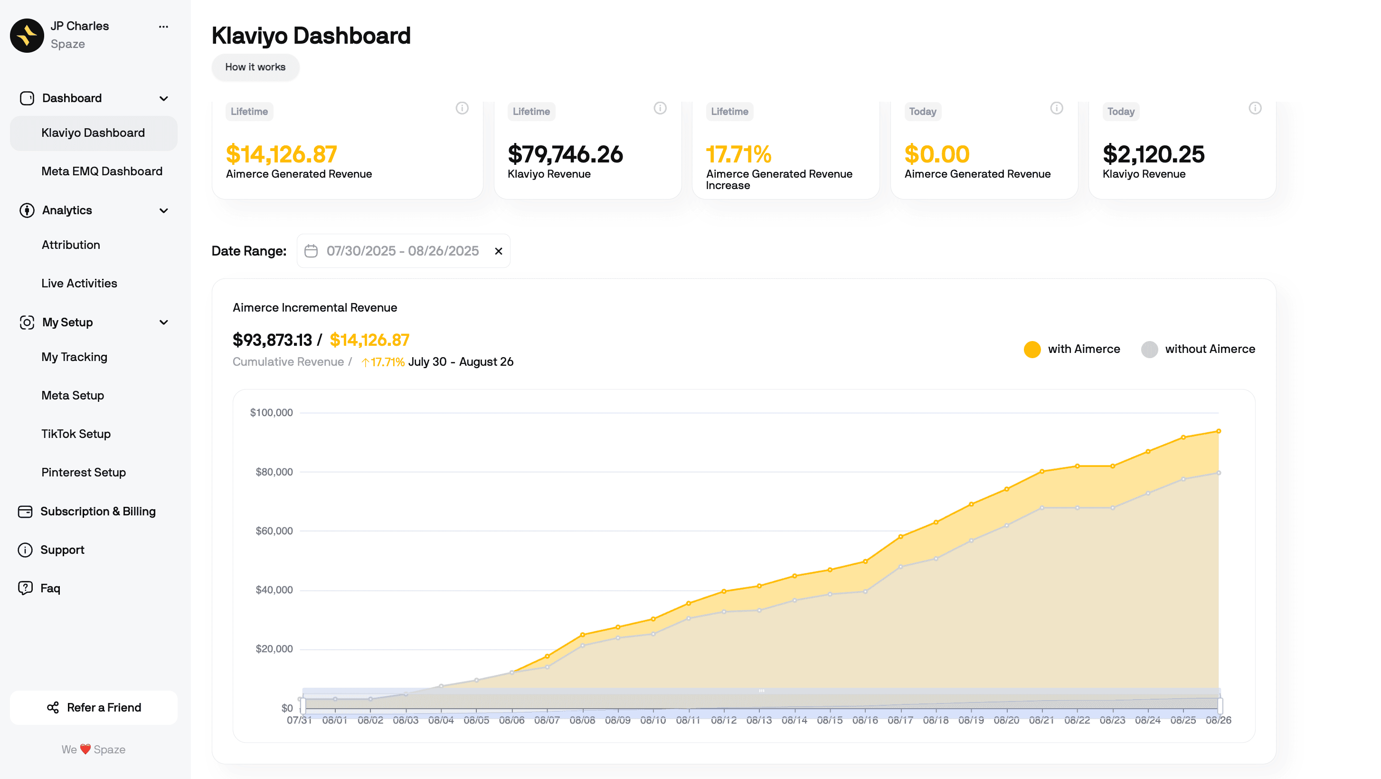Collapse the Analytics section chevron
This screenshot has width=1381, height=779.
coord(163,211)
